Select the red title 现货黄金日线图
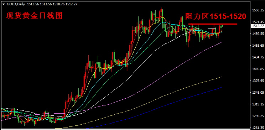Image resolution: width=265 pixels, height=130 pixels. (35, 16)
